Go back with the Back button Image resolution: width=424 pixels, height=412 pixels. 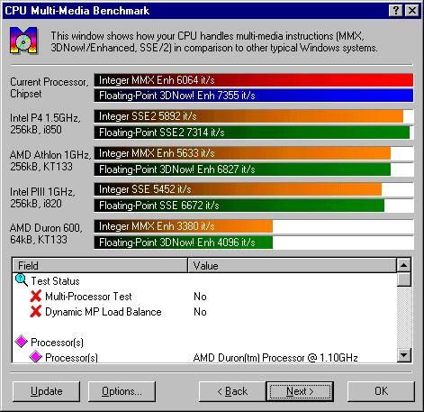click(x=232, y=391)
